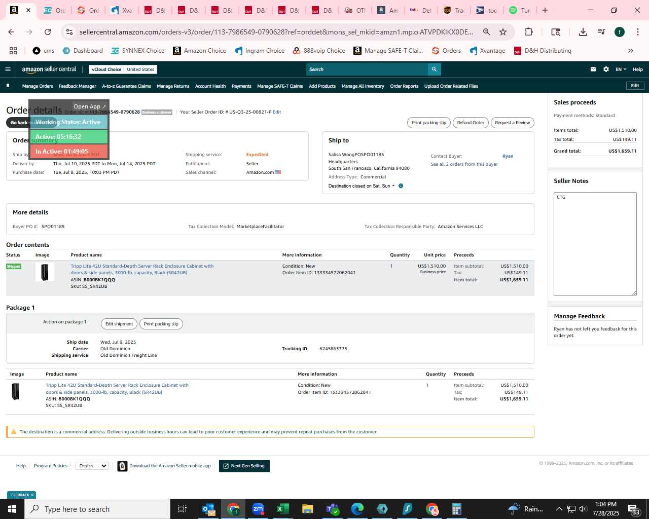Open the Chrome three-dot menu
The width and height of the screenshot is (649, 519).
(637, 32)
